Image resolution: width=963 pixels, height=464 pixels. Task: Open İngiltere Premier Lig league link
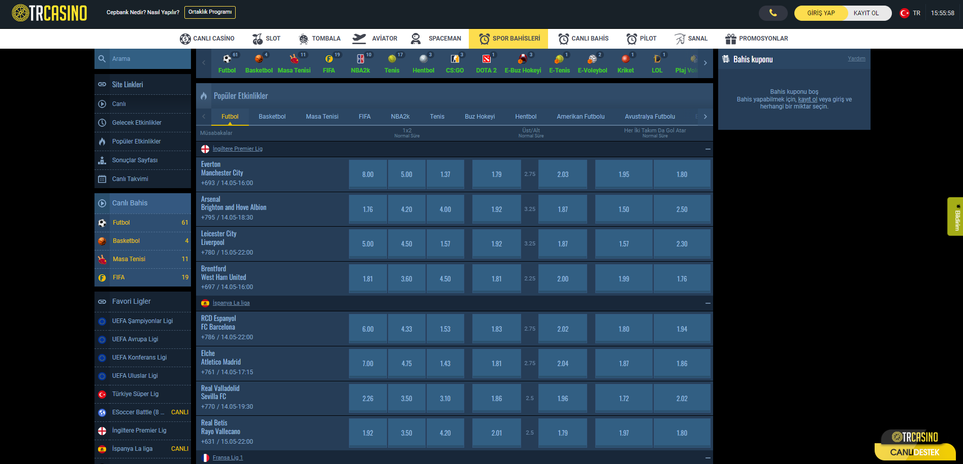click(x=237, y=149)
